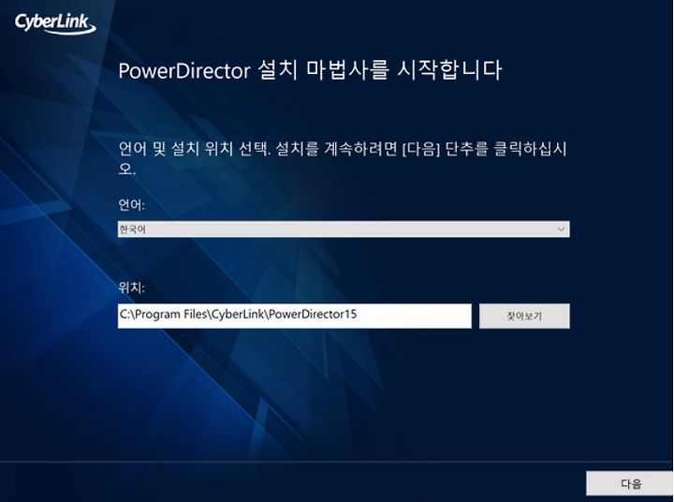Viewport: 674px width, 502px height.
Task: Click the install location path field
Action: pos(295,316)
